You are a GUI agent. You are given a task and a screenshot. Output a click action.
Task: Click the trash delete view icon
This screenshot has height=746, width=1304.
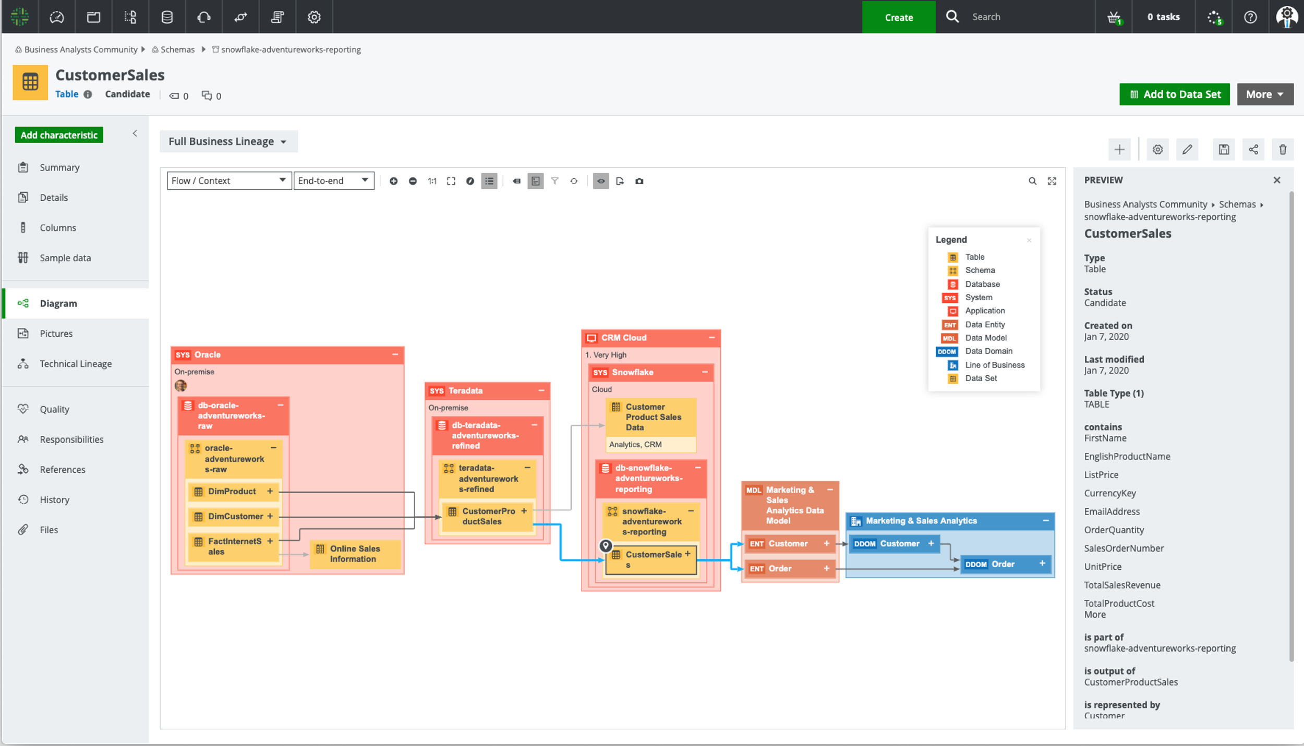1283,150
